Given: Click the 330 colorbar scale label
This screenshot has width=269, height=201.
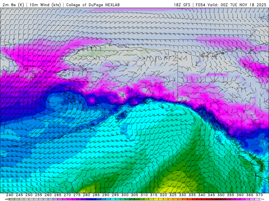Looking at the screenshot, I should (x=183, y=195).
